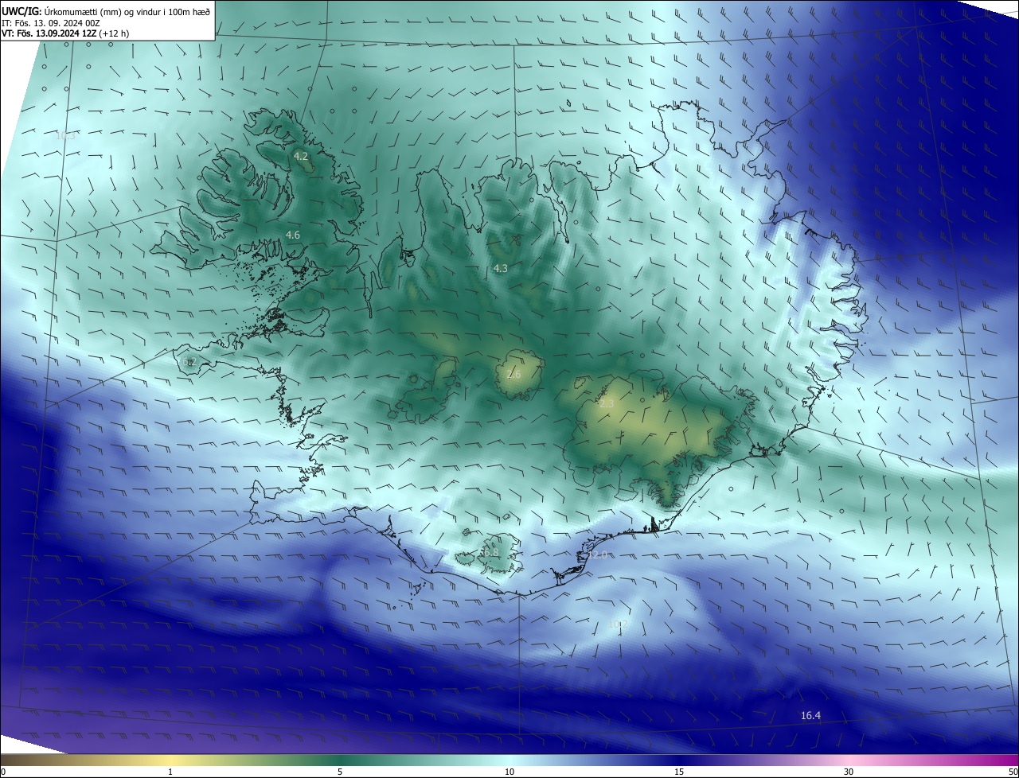Image resolution: width=1019 pixels, height=778 pixels.
Task: Click the 50 tick label on the scale
Action: [1013, 772]
